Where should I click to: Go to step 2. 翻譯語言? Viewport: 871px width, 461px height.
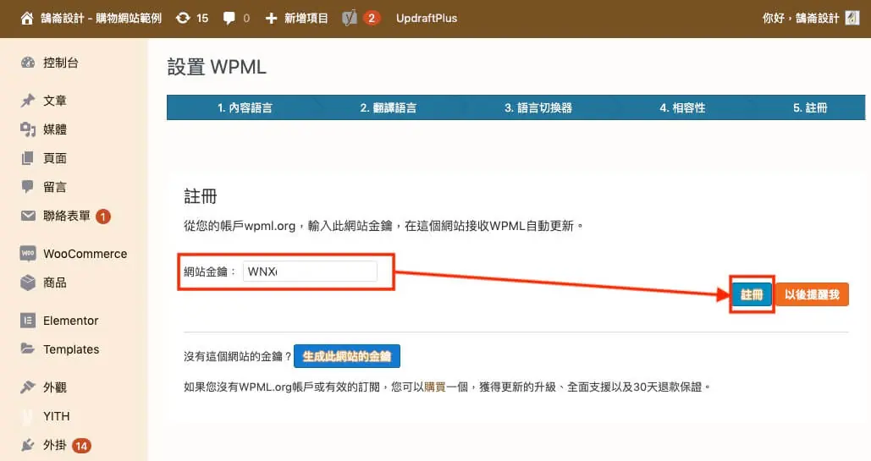pyautogui.click(x=389, y=107)
